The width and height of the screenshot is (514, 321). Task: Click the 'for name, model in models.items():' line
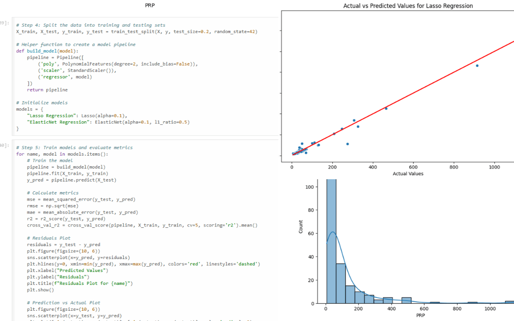pos(62,154)
